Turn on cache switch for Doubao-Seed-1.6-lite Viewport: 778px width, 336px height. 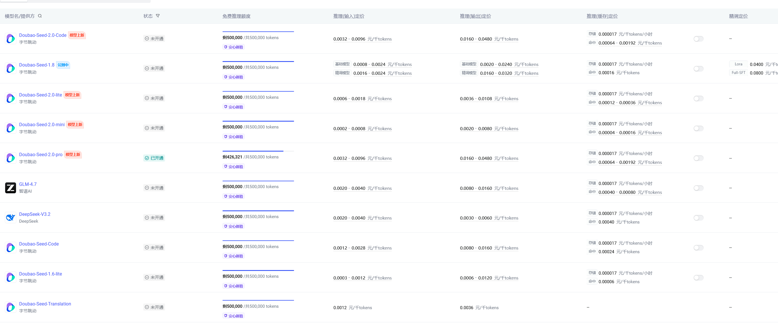click(698, 277)
